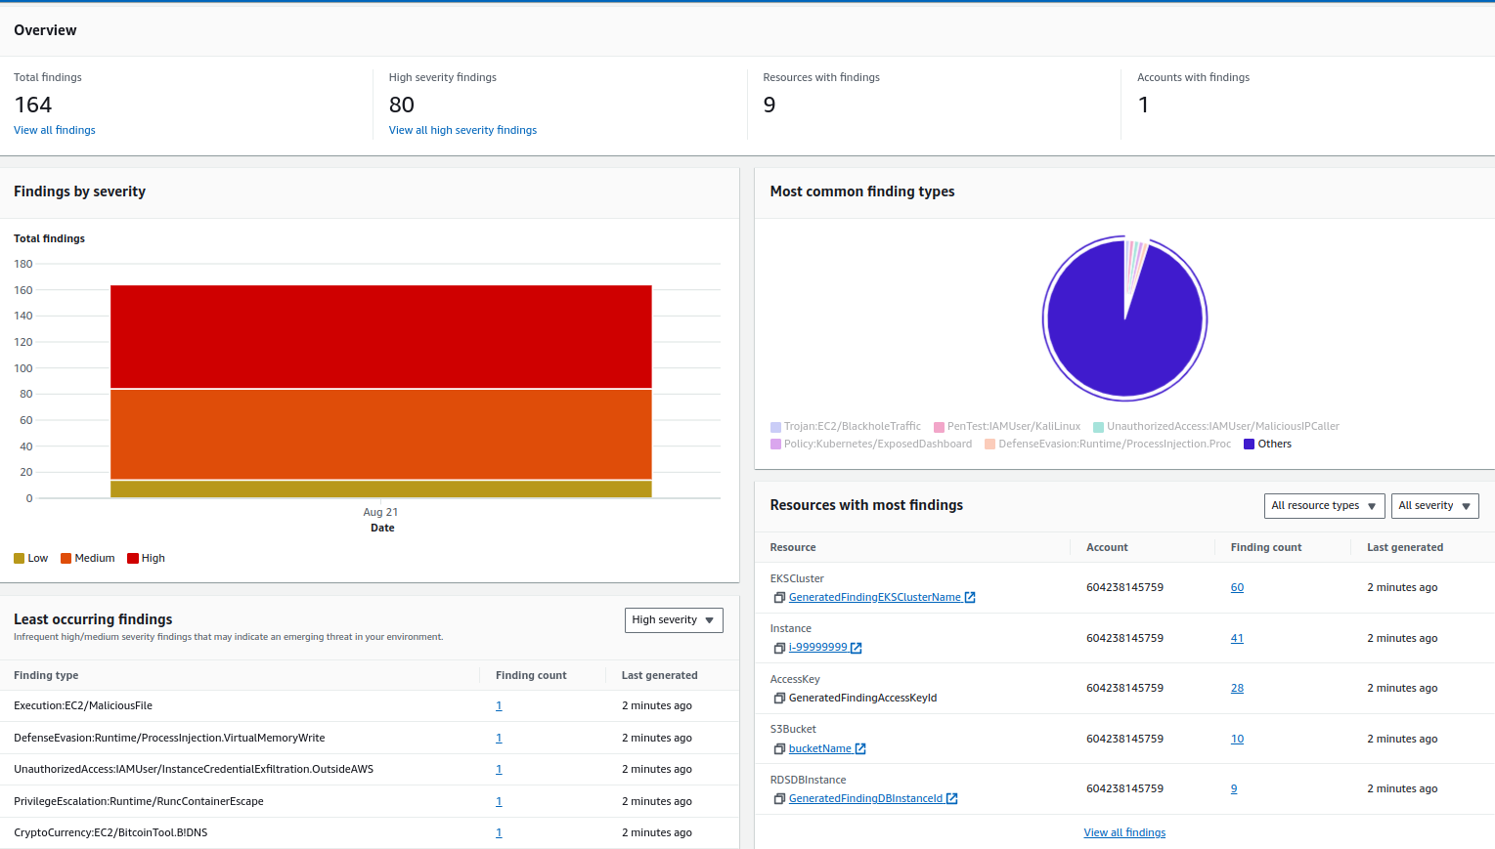This screenshot has height=849, width=1495.
Task: Toggle High severity legend swatch
Action: (132, 559)
